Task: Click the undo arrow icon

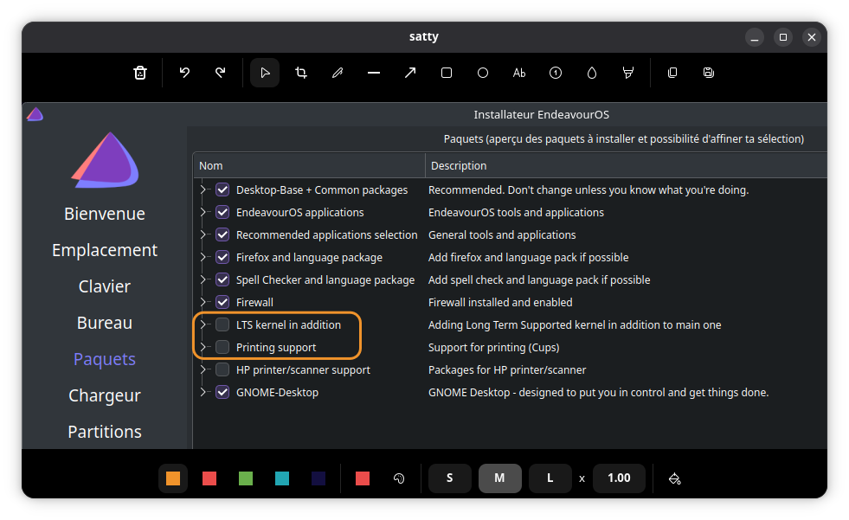Action: click(184, 73)
